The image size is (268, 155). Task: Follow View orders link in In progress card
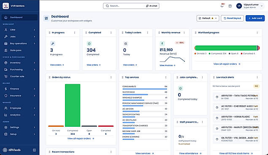tap(57, 65)
